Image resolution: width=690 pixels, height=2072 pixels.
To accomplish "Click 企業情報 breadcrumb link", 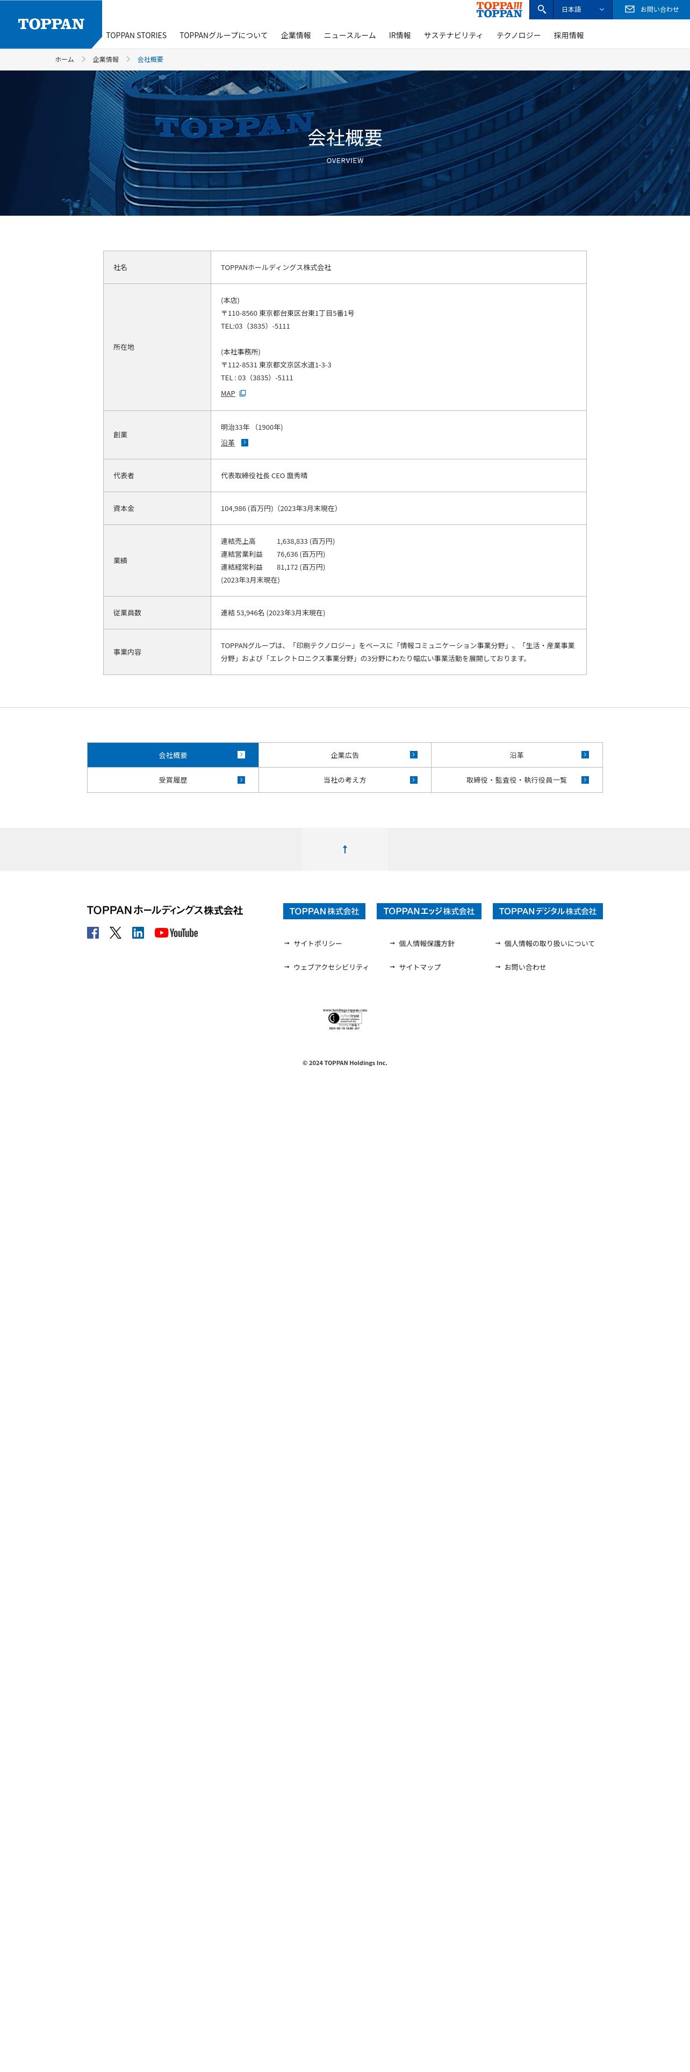I will (105, 60).
